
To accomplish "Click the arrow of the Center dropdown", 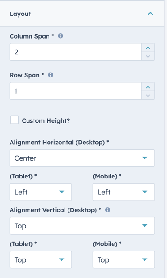I will coord(145,158).
